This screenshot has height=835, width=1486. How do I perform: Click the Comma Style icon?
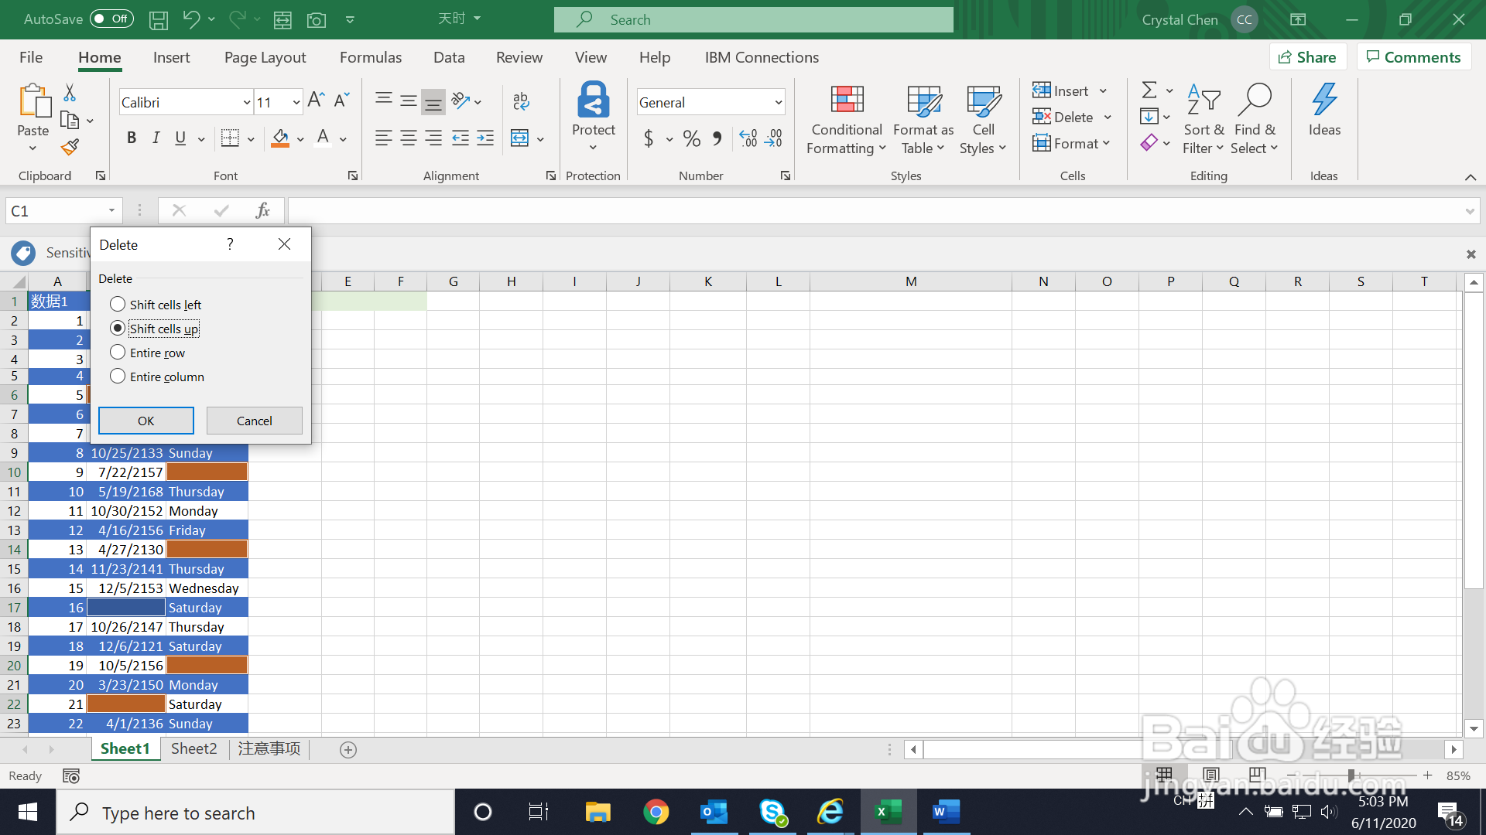[x=717, y=138]
